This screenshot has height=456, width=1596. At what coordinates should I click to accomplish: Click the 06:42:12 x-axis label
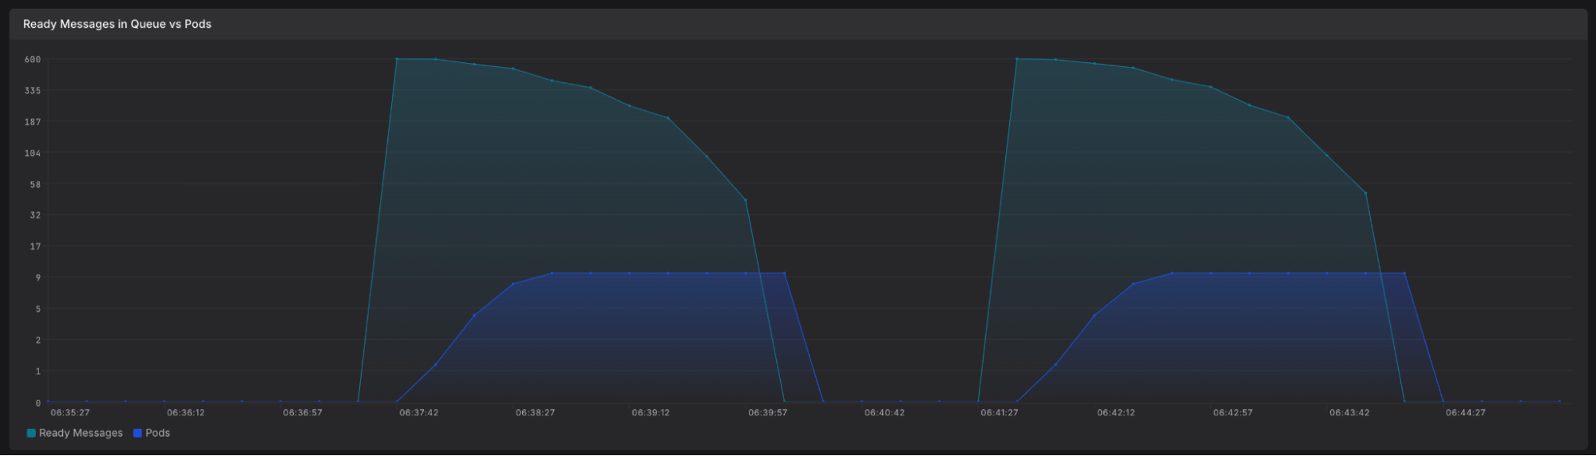click(1116, 413)
